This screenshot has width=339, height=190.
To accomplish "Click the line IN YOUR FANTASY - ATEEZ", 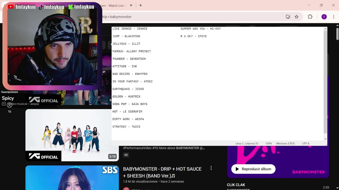I will pos(132,81).
